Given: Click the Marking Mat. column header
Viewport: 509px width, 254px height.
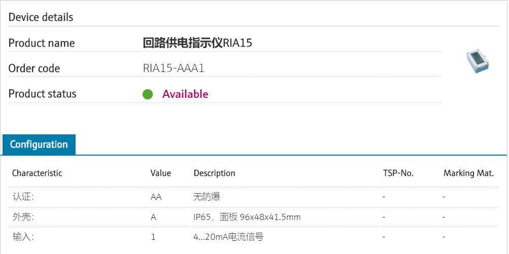Looking at the screenshot, I should [468, 173].
